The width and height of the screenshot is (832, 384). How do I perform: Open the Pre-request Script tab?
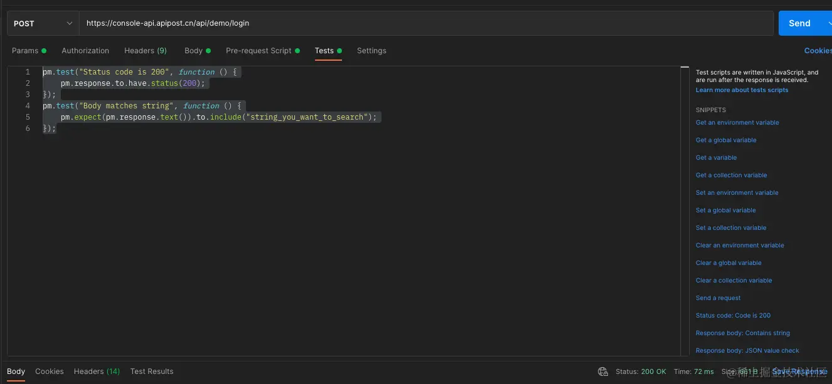[263, 51]
